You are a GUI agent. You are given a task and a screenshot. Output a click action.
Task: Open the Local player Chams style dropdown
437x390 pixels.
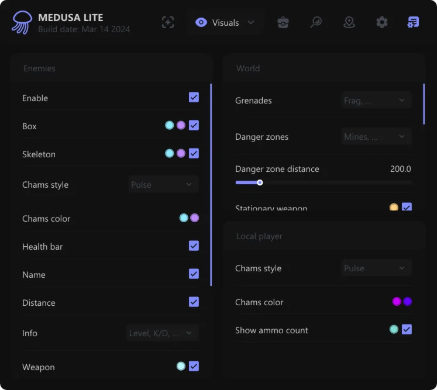point(376,268)
